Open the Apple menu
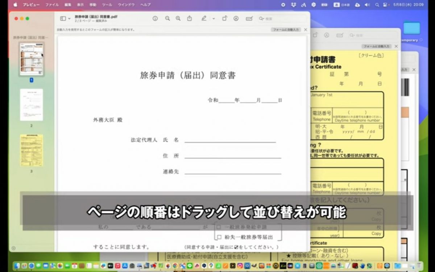435x272 pixels. (x=15, y=5)
